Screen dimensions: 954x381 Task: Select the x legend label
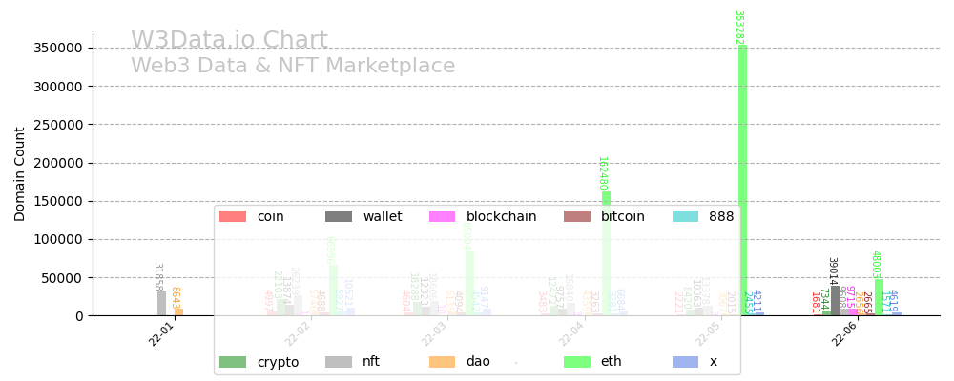(714, 362)
